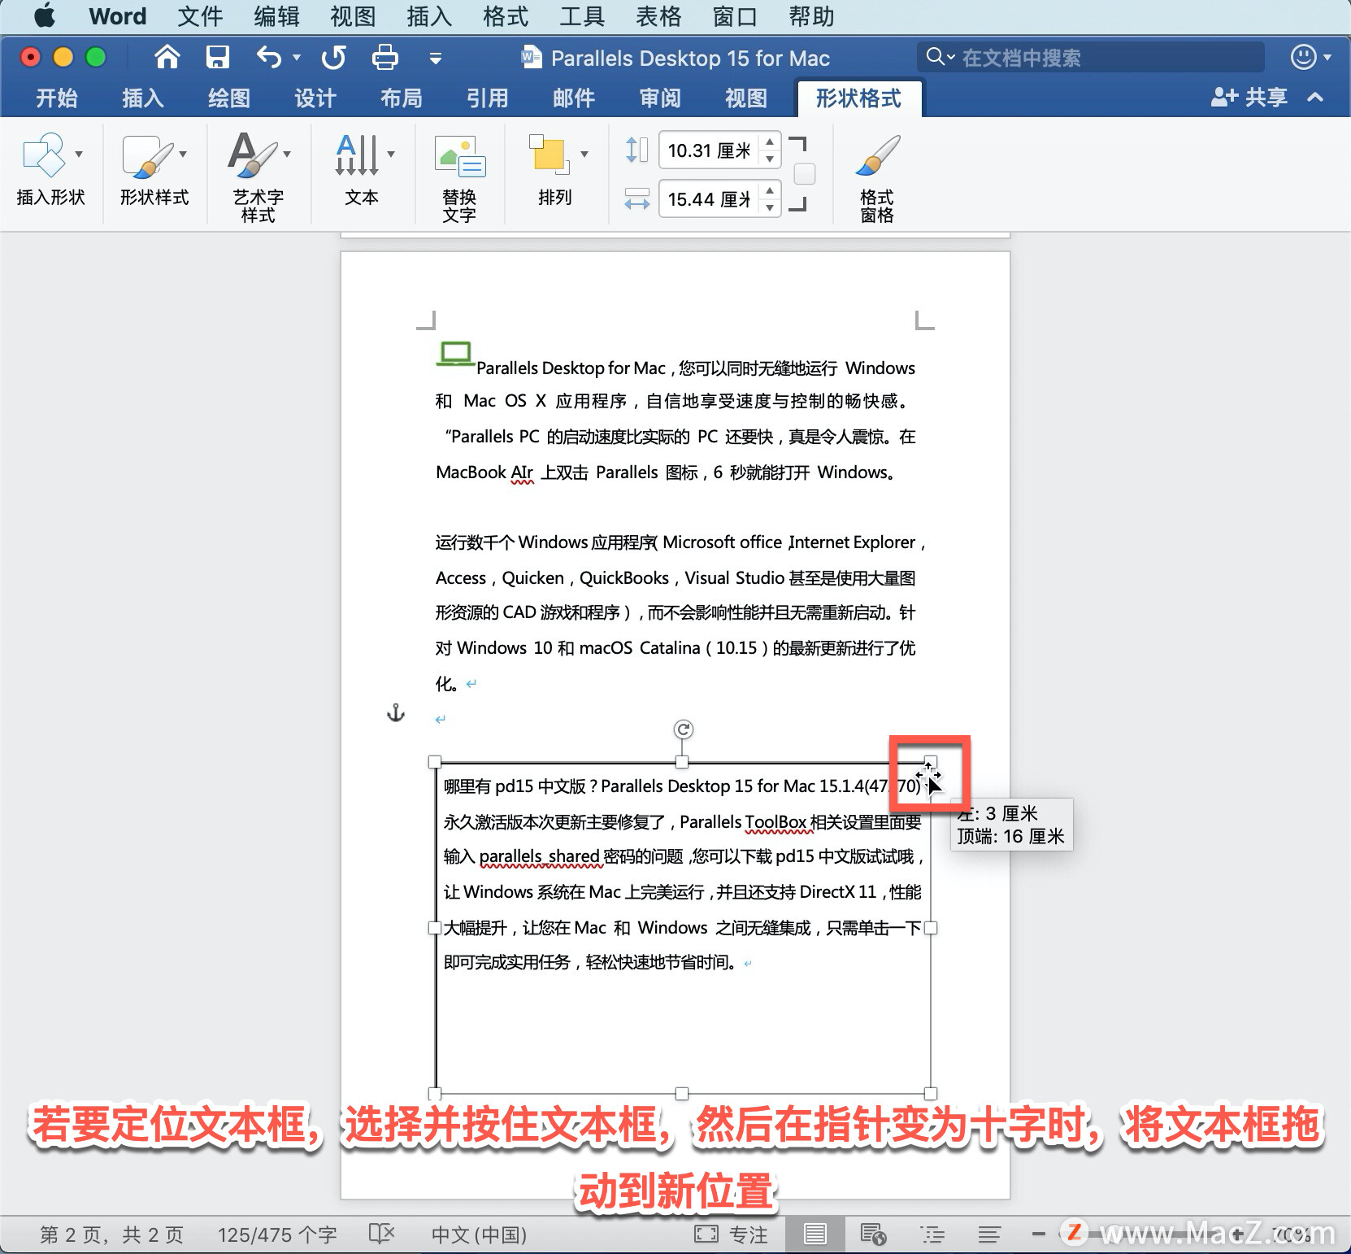1351x1254 pixels.
Task: Click the 替换文字 alt text icon
Action: (x=459, y=155)
